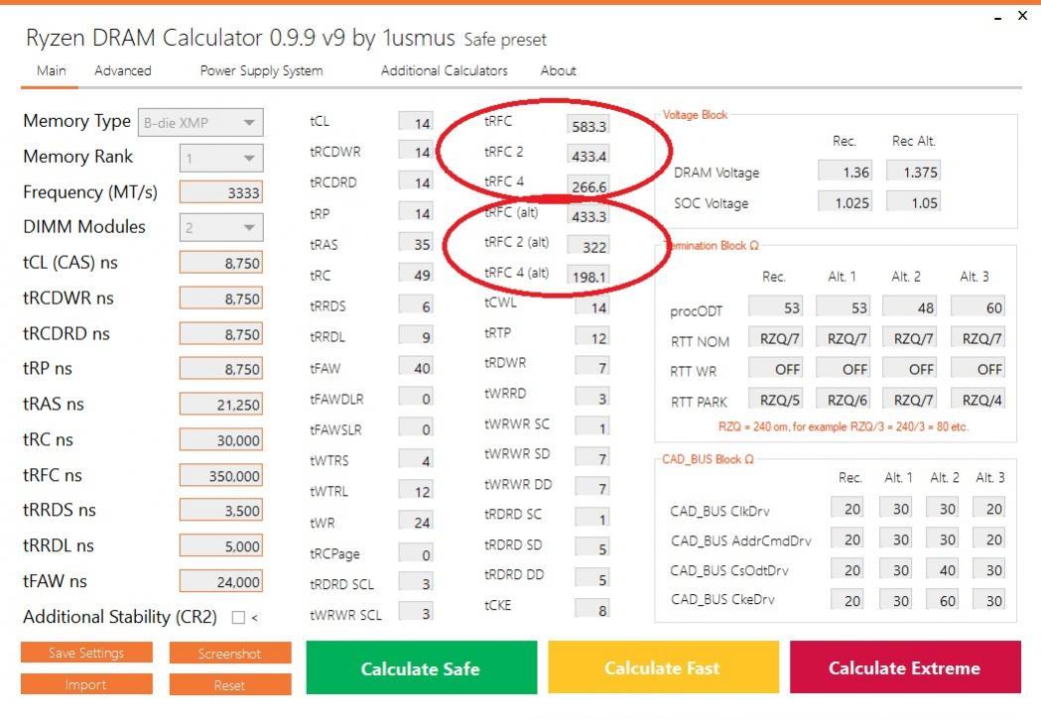Click the tRP ns input field

coord(221,369)
